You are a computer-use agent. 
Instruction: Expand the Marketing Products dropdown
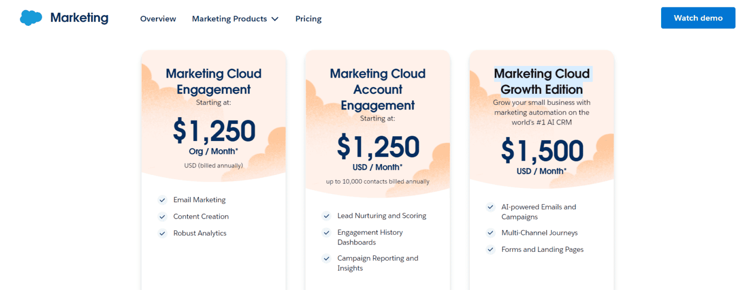click(230, 19)
